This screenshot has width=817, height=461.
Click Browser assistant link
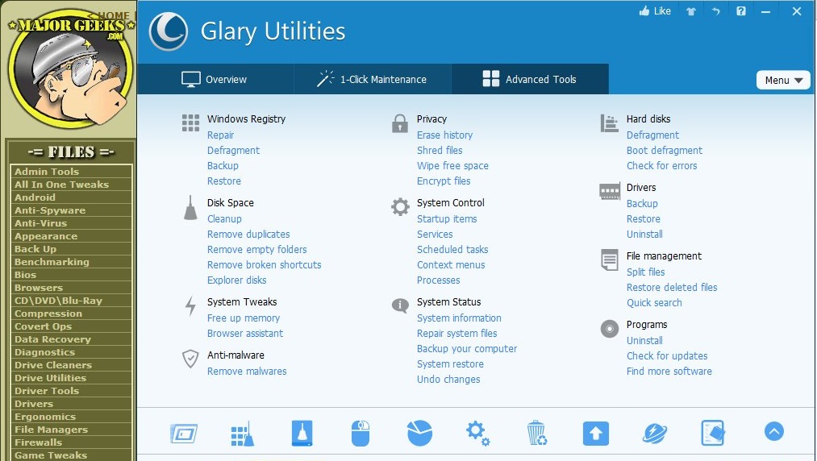click(x=245, y=334)
